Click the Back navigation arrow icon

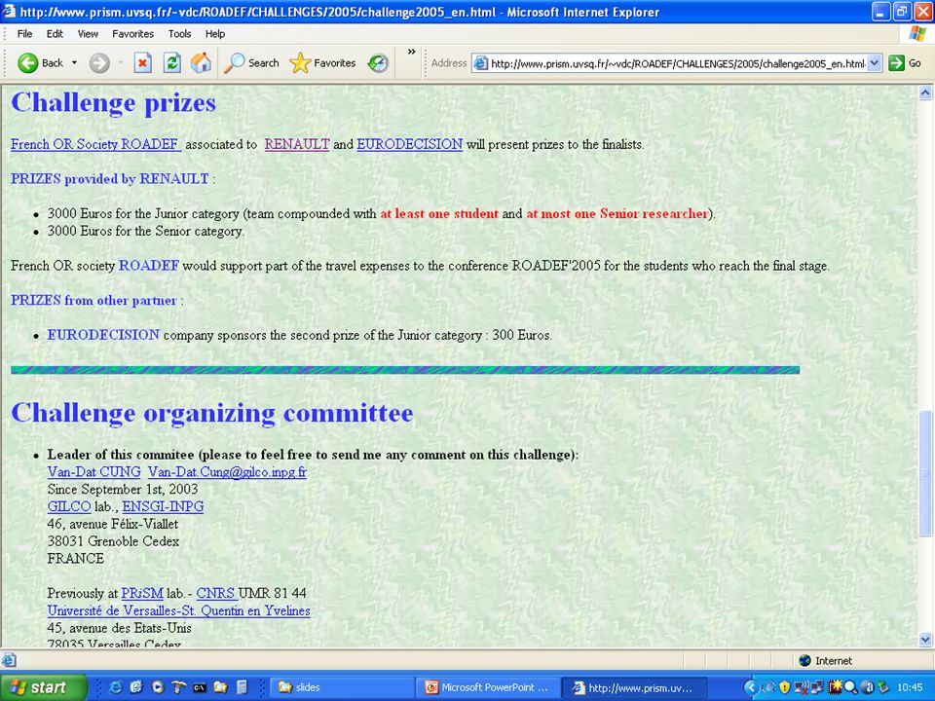click(x=27, y=62)
